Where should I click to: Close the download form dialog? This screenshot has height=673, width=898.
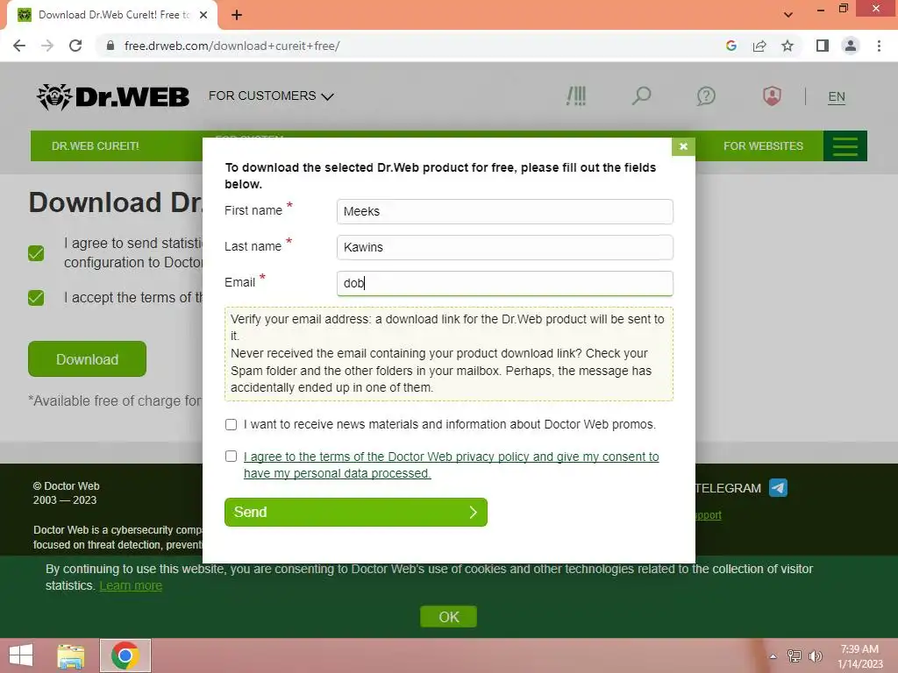click(683, 146)
